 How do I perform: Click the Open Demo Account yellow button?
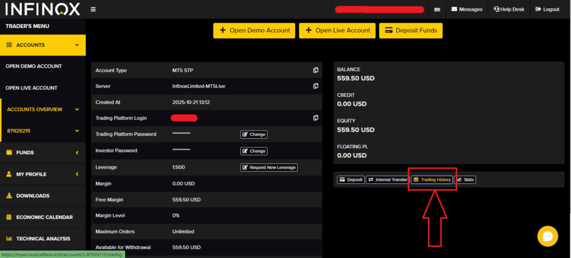(x=254, y=31)
